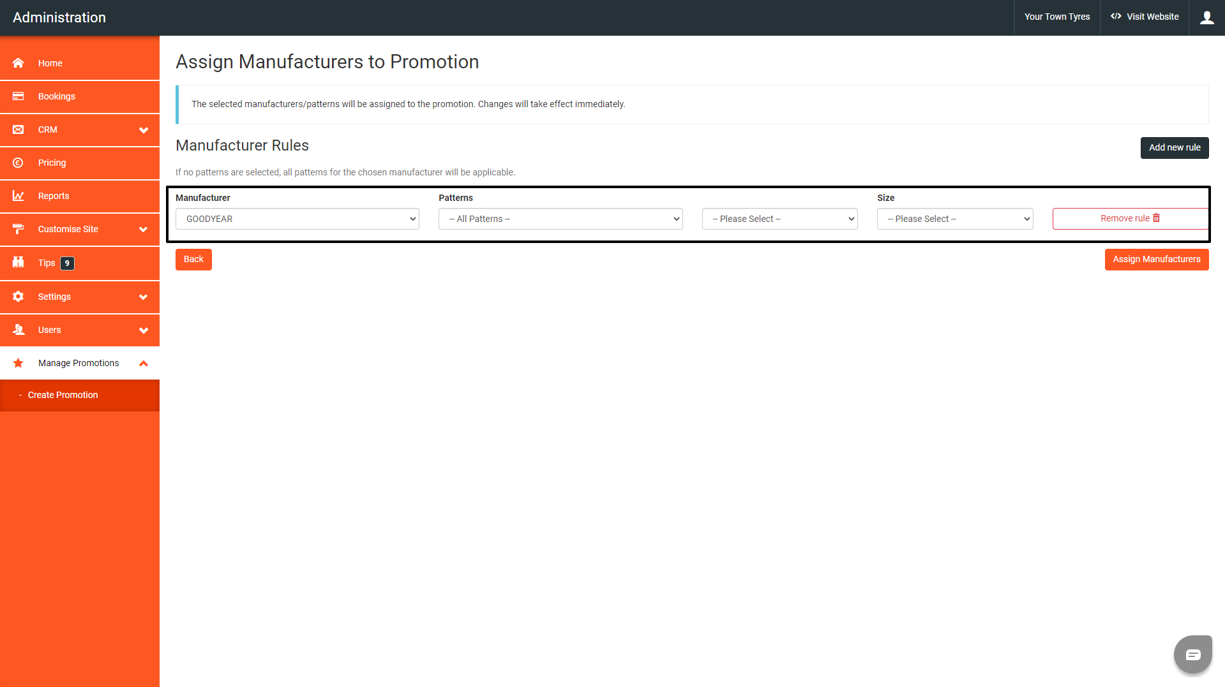
Task: Click the Manufacturer Rules heading
Action: 242,145
